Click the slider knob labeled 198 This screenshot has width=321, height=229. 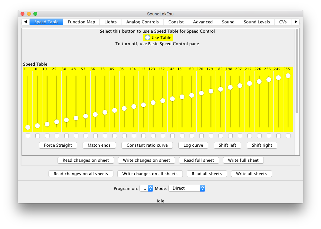pyautogui.click(x=230, y=87)
